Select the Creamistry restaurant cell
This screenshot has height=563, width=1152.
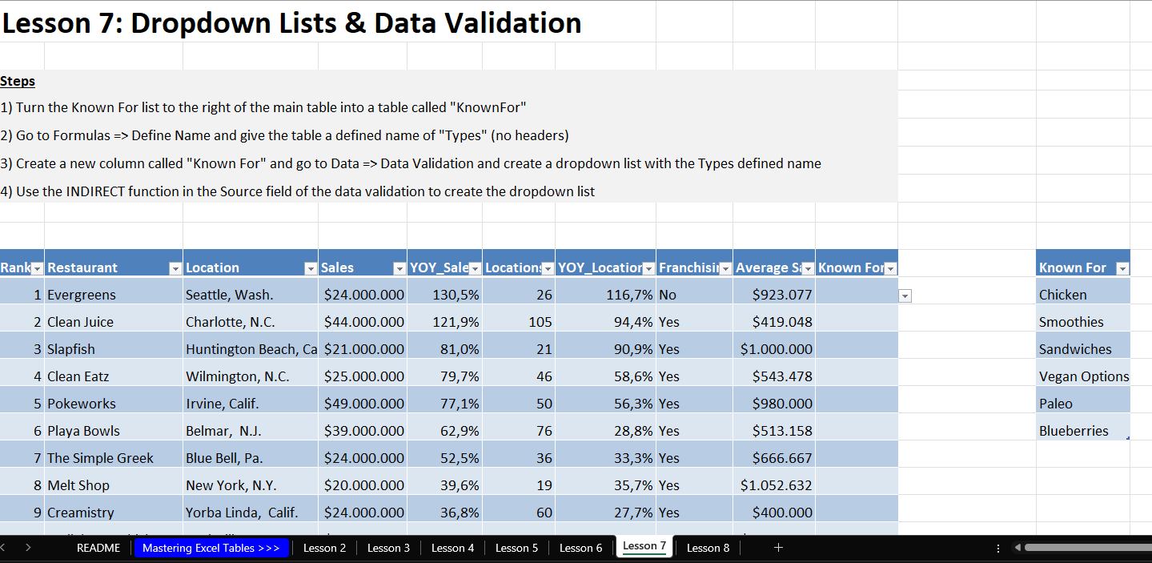[114, 513]
